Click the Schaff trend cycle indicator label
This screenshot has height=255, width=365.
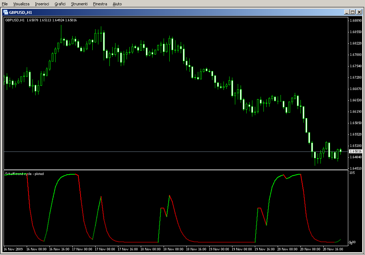(24, 174)
